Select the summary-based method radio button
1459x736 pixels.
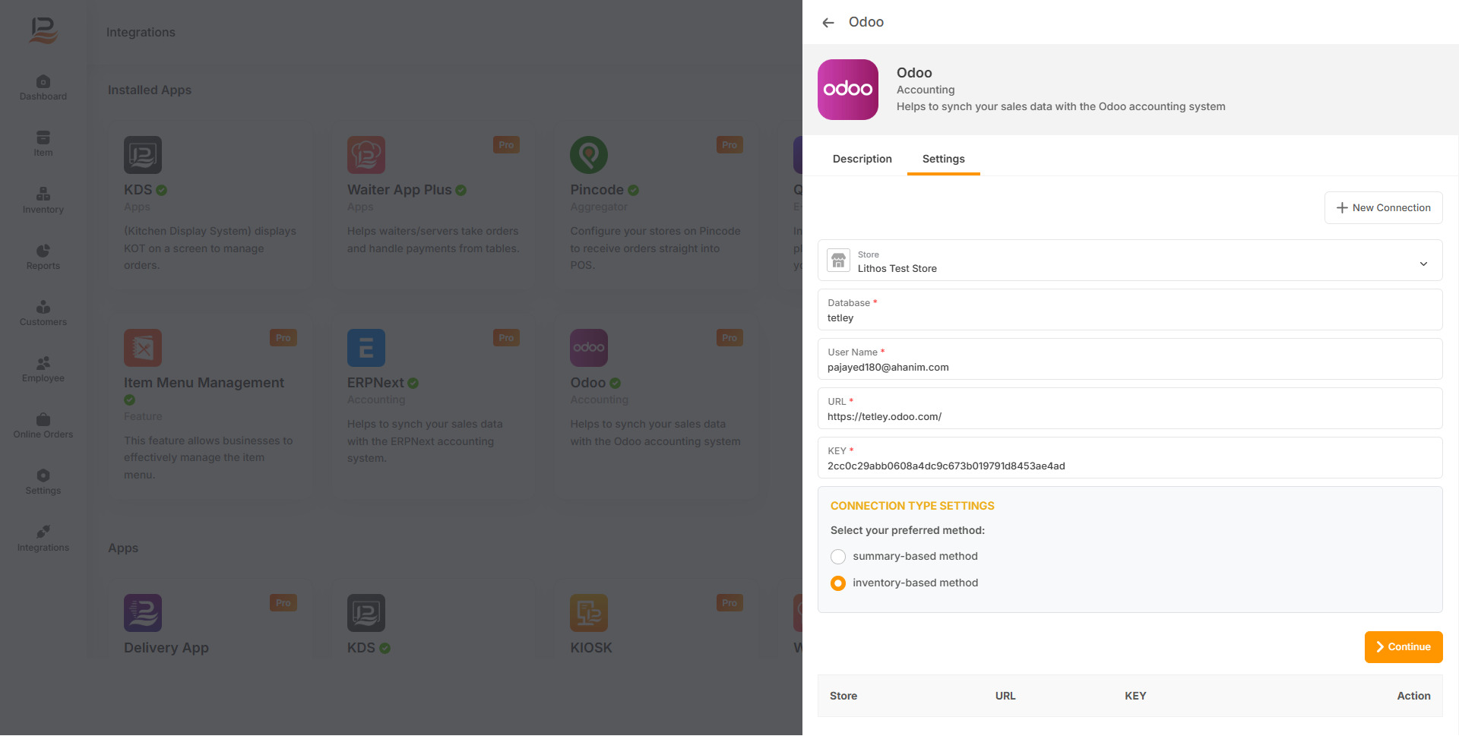click(x=838, y=557)
